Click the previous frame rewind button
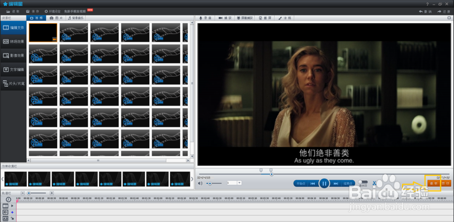This screenshot has height=222, width=454. [x=313, y=183]
